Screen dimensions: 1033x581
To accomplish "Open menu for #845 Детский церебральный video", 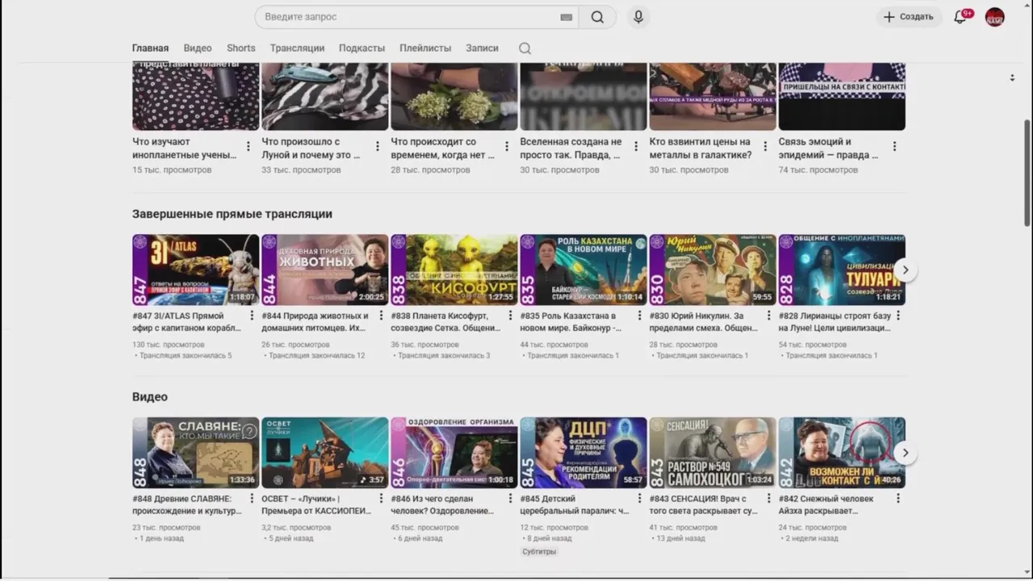I will pyautogui.click(x=639, y=499).
